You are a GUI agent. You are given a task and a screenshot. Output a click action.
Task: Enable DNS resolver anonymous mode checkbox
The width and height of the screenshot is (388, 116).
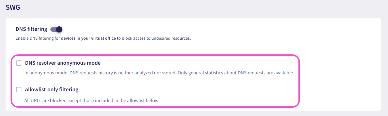coord(19,63)
